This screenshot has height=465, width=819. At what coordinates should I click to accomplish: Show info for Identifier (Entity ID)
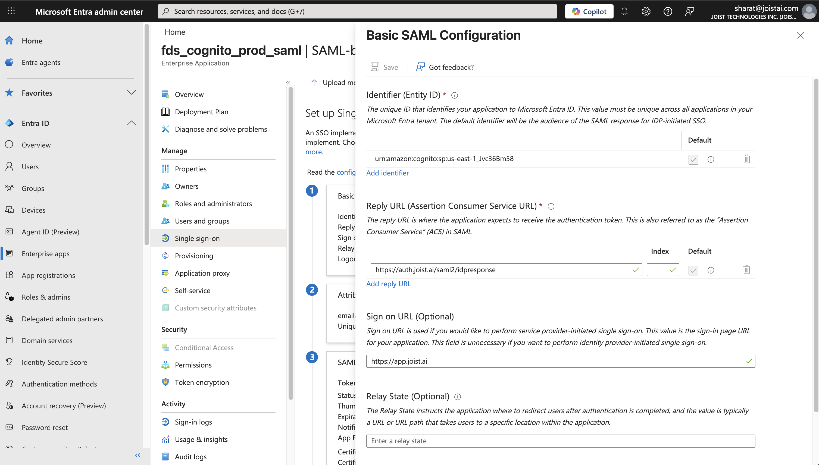(455, 95)
